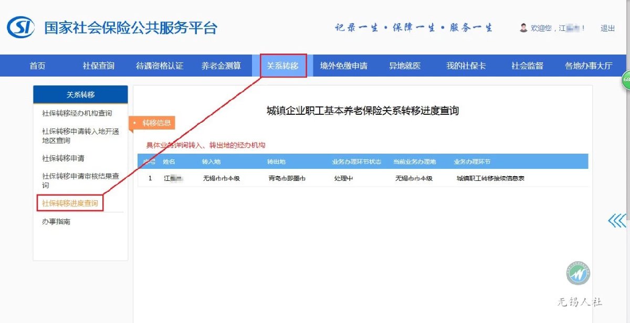The width and height of the screenshot is (630, 323).
Task: Click the 业务办理环节状态 column header
Action: (356, 161)
